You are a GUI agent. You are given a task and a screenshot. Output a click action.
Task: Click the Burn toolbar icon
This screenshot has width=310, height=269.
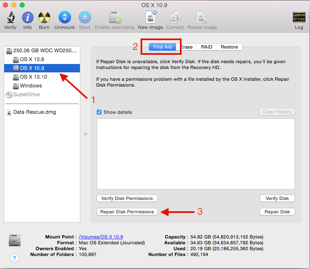[44, 18]
